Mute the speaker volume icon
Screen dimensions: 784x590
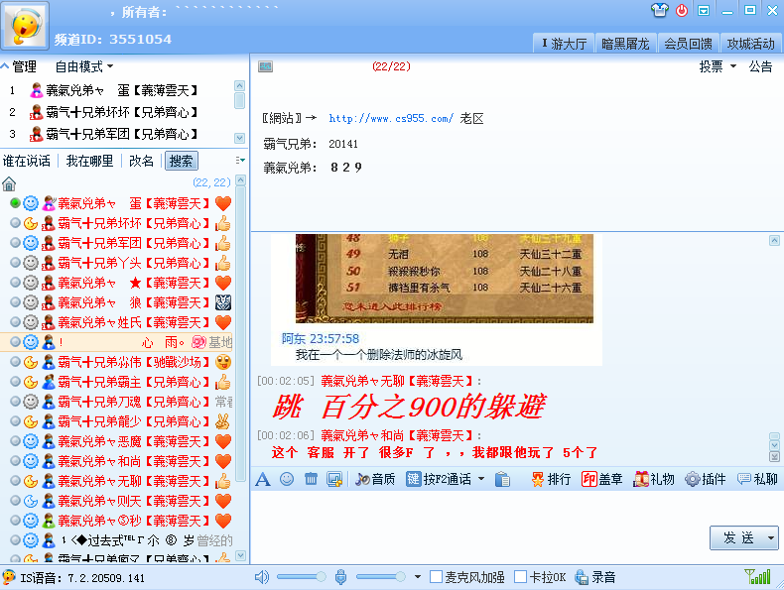(x=262, y=577)
